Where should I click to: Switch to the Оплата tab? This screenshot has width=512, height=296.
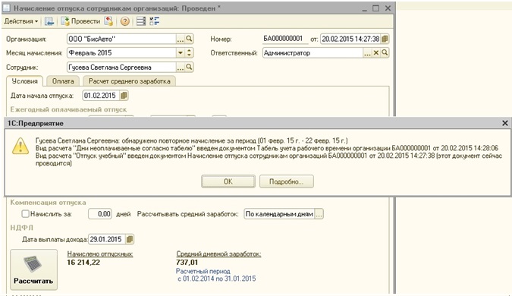(x=63, y=81)
